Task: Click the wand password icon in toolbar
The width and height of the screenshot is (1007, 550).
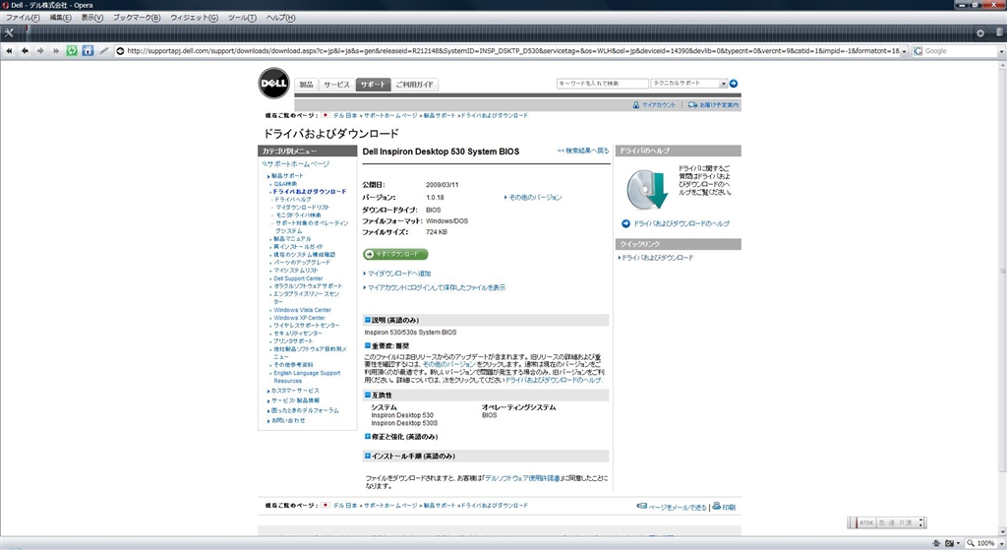Action: 104,51
